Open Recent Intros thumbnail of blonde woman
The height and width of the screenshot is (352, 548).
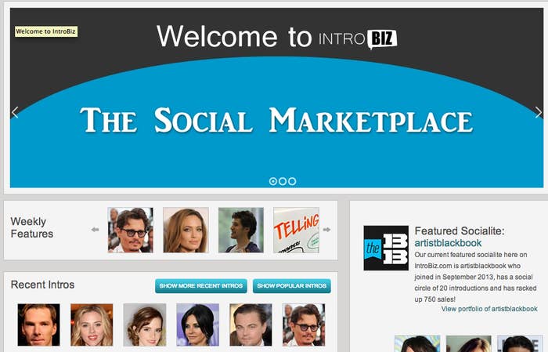[92, 325]
